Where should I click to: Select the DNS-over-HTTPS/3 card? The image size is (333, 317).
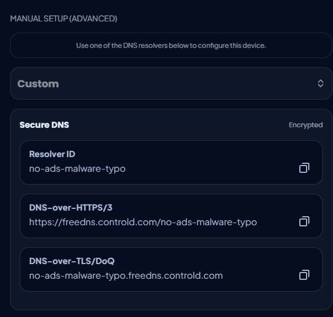coord(171,216)
